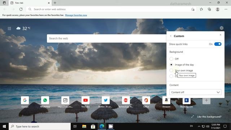Image resolution: width=231 pixels, height=130 pixels.
Task: Add a new quick link tile
Action: pyautogui.click(x=206, y=100)
